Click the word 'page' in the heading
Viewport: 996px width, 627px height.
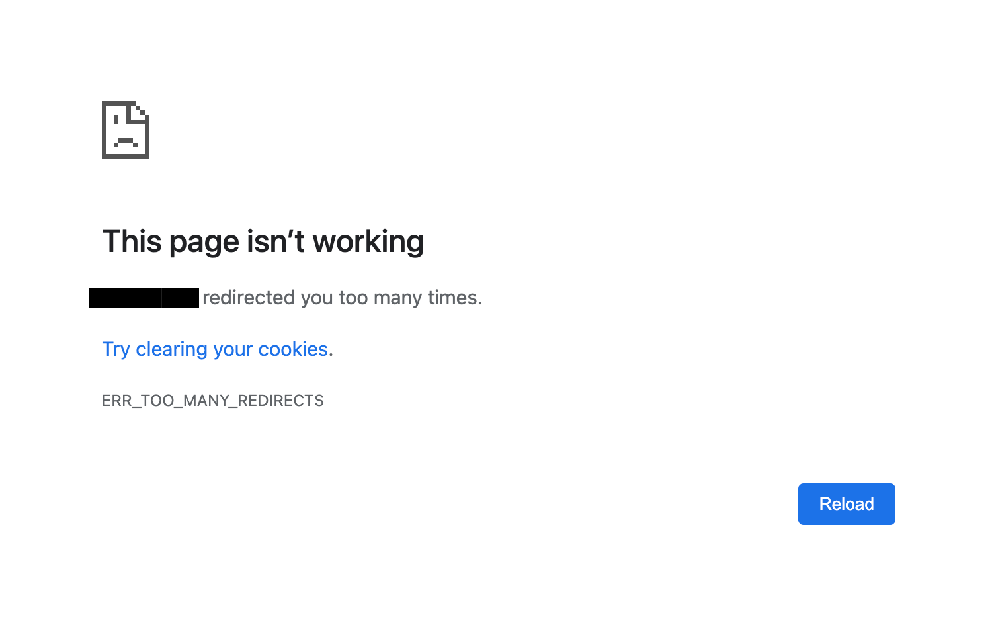click(x=203, y=243)
